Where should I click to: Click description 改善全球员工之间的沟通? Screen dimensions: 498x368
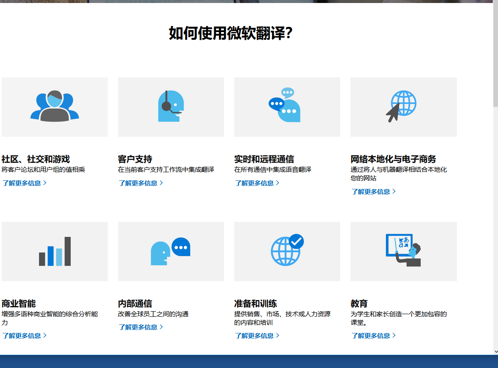click(153, 314)
